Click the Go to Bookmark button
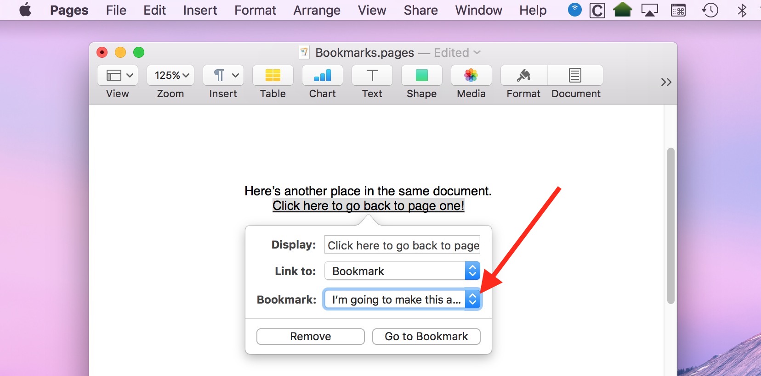761x376 pixels. click(x=426, y=337)
